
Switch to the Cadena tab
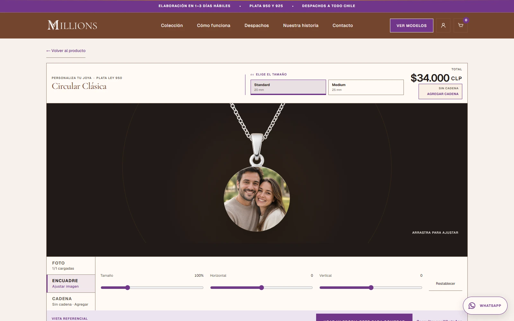pyautogui.click(x=71, y=301)
